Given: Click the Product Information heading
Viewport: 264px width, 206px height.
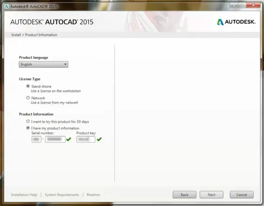Looking at the screenshot, I should tap(36, 114).
